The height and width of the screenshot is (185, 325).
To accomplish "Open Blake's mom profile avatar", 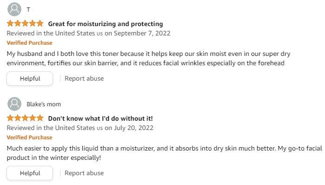I will (14, 104).
